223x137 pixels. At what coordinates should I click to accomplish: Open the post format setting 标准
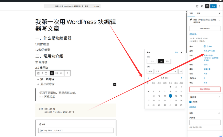tap(205, 83)
